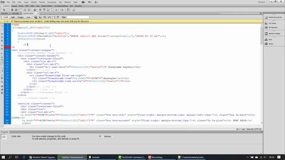Close the third open document tab
285x160 pixels.
[x=38, y=13]
